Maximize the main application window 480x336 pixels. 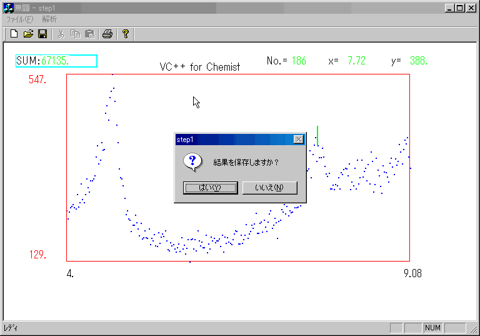[460, 8]
